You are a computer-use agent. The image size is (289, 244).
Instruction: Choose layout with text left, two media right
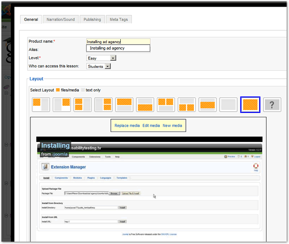103,104
